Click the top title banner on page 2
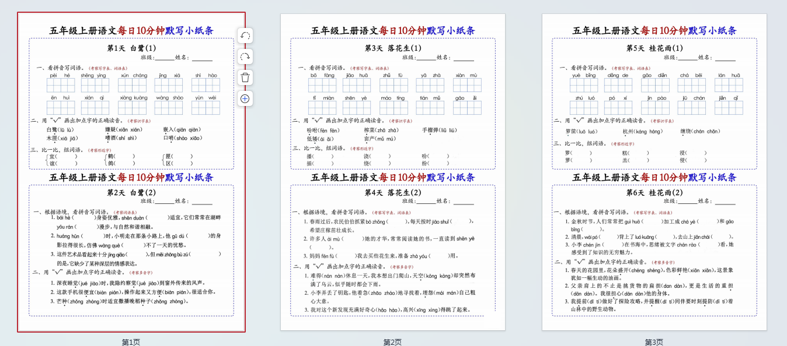This screenshot has width=787, height=346. pos(393,30)
